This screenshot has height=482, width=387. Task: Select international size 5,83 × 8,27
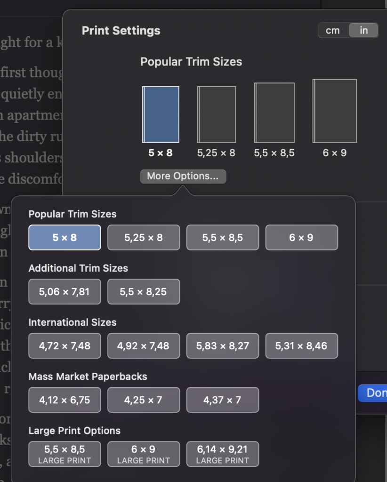click(223, 346)
